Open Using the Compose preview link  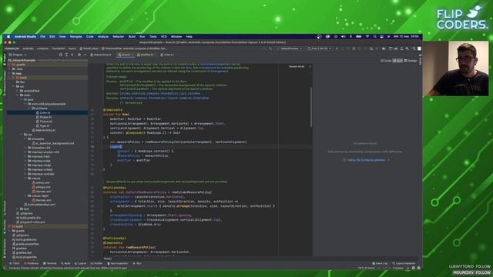366,160
